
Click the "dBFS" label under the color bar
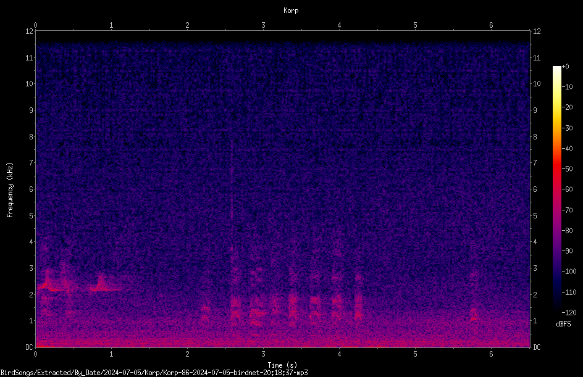[x=563, y=324]
